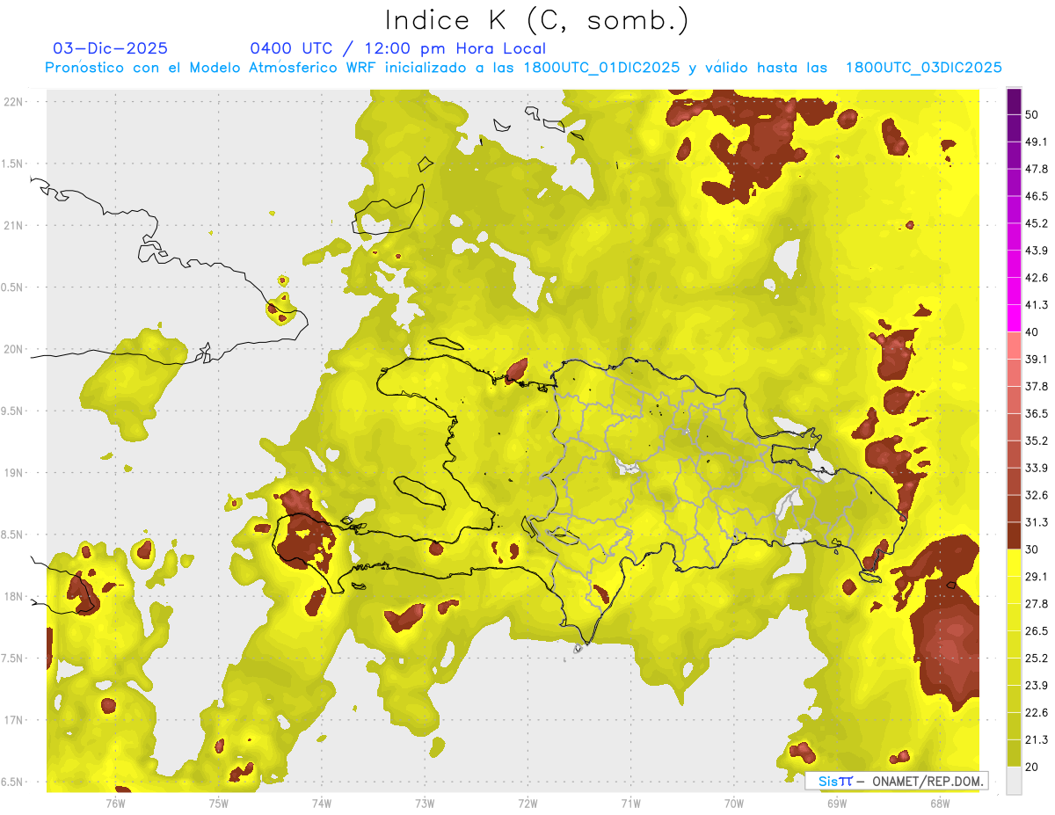Click the '50' value on color scale

tap(1032, 114)
